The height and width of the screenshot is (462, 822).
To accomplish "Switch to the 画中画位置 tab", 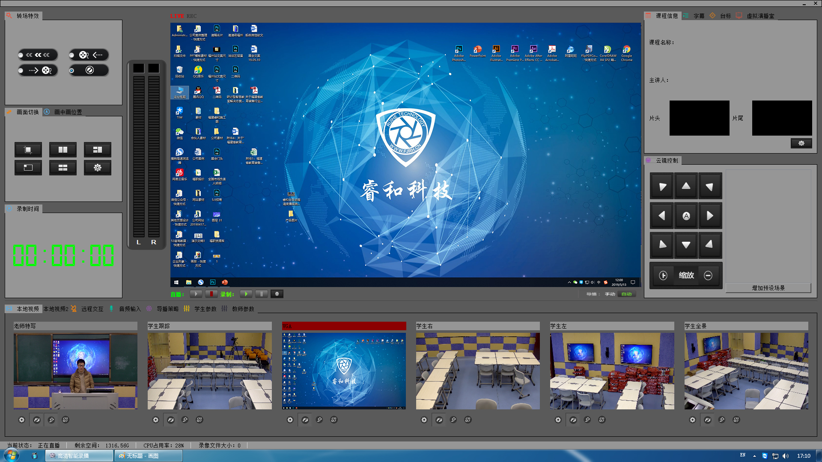I will pos(64,112).
